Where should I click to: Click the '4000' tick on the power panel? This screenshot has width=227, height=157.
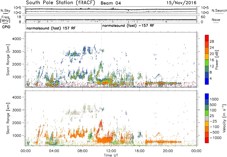[x=16, y=39]
